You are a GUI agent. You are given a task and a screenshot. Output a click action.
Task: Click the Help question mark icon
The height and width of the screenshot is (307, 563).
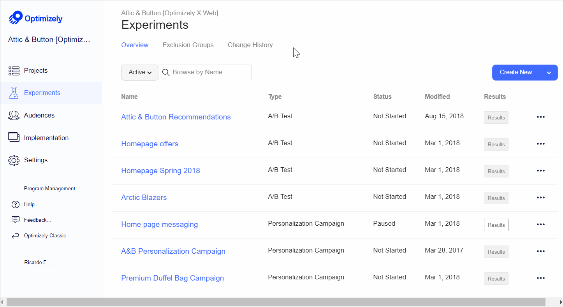tap(16, 205)
